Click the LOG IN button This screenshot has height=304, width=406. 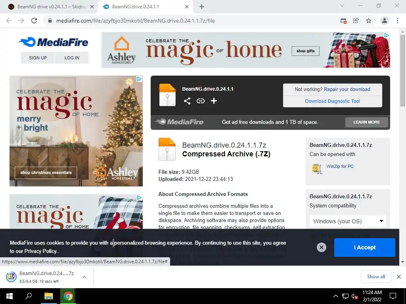click(72, 58)
